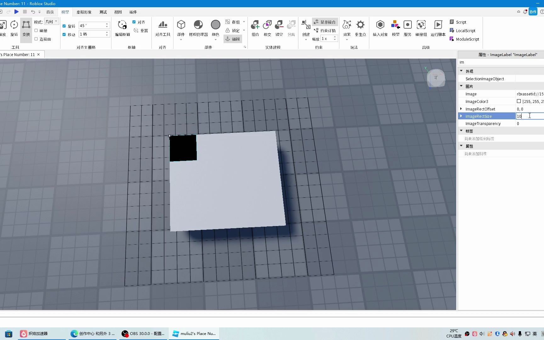Click the Constraint Details button
This screenshot has width=544, height=340.
point(325,31)
